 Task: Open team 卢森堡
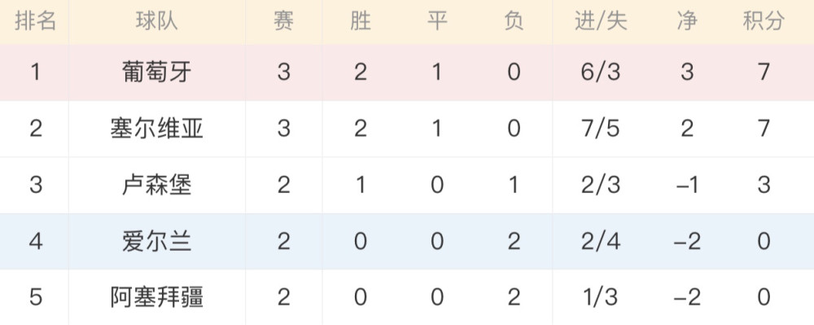click(157, 185)
